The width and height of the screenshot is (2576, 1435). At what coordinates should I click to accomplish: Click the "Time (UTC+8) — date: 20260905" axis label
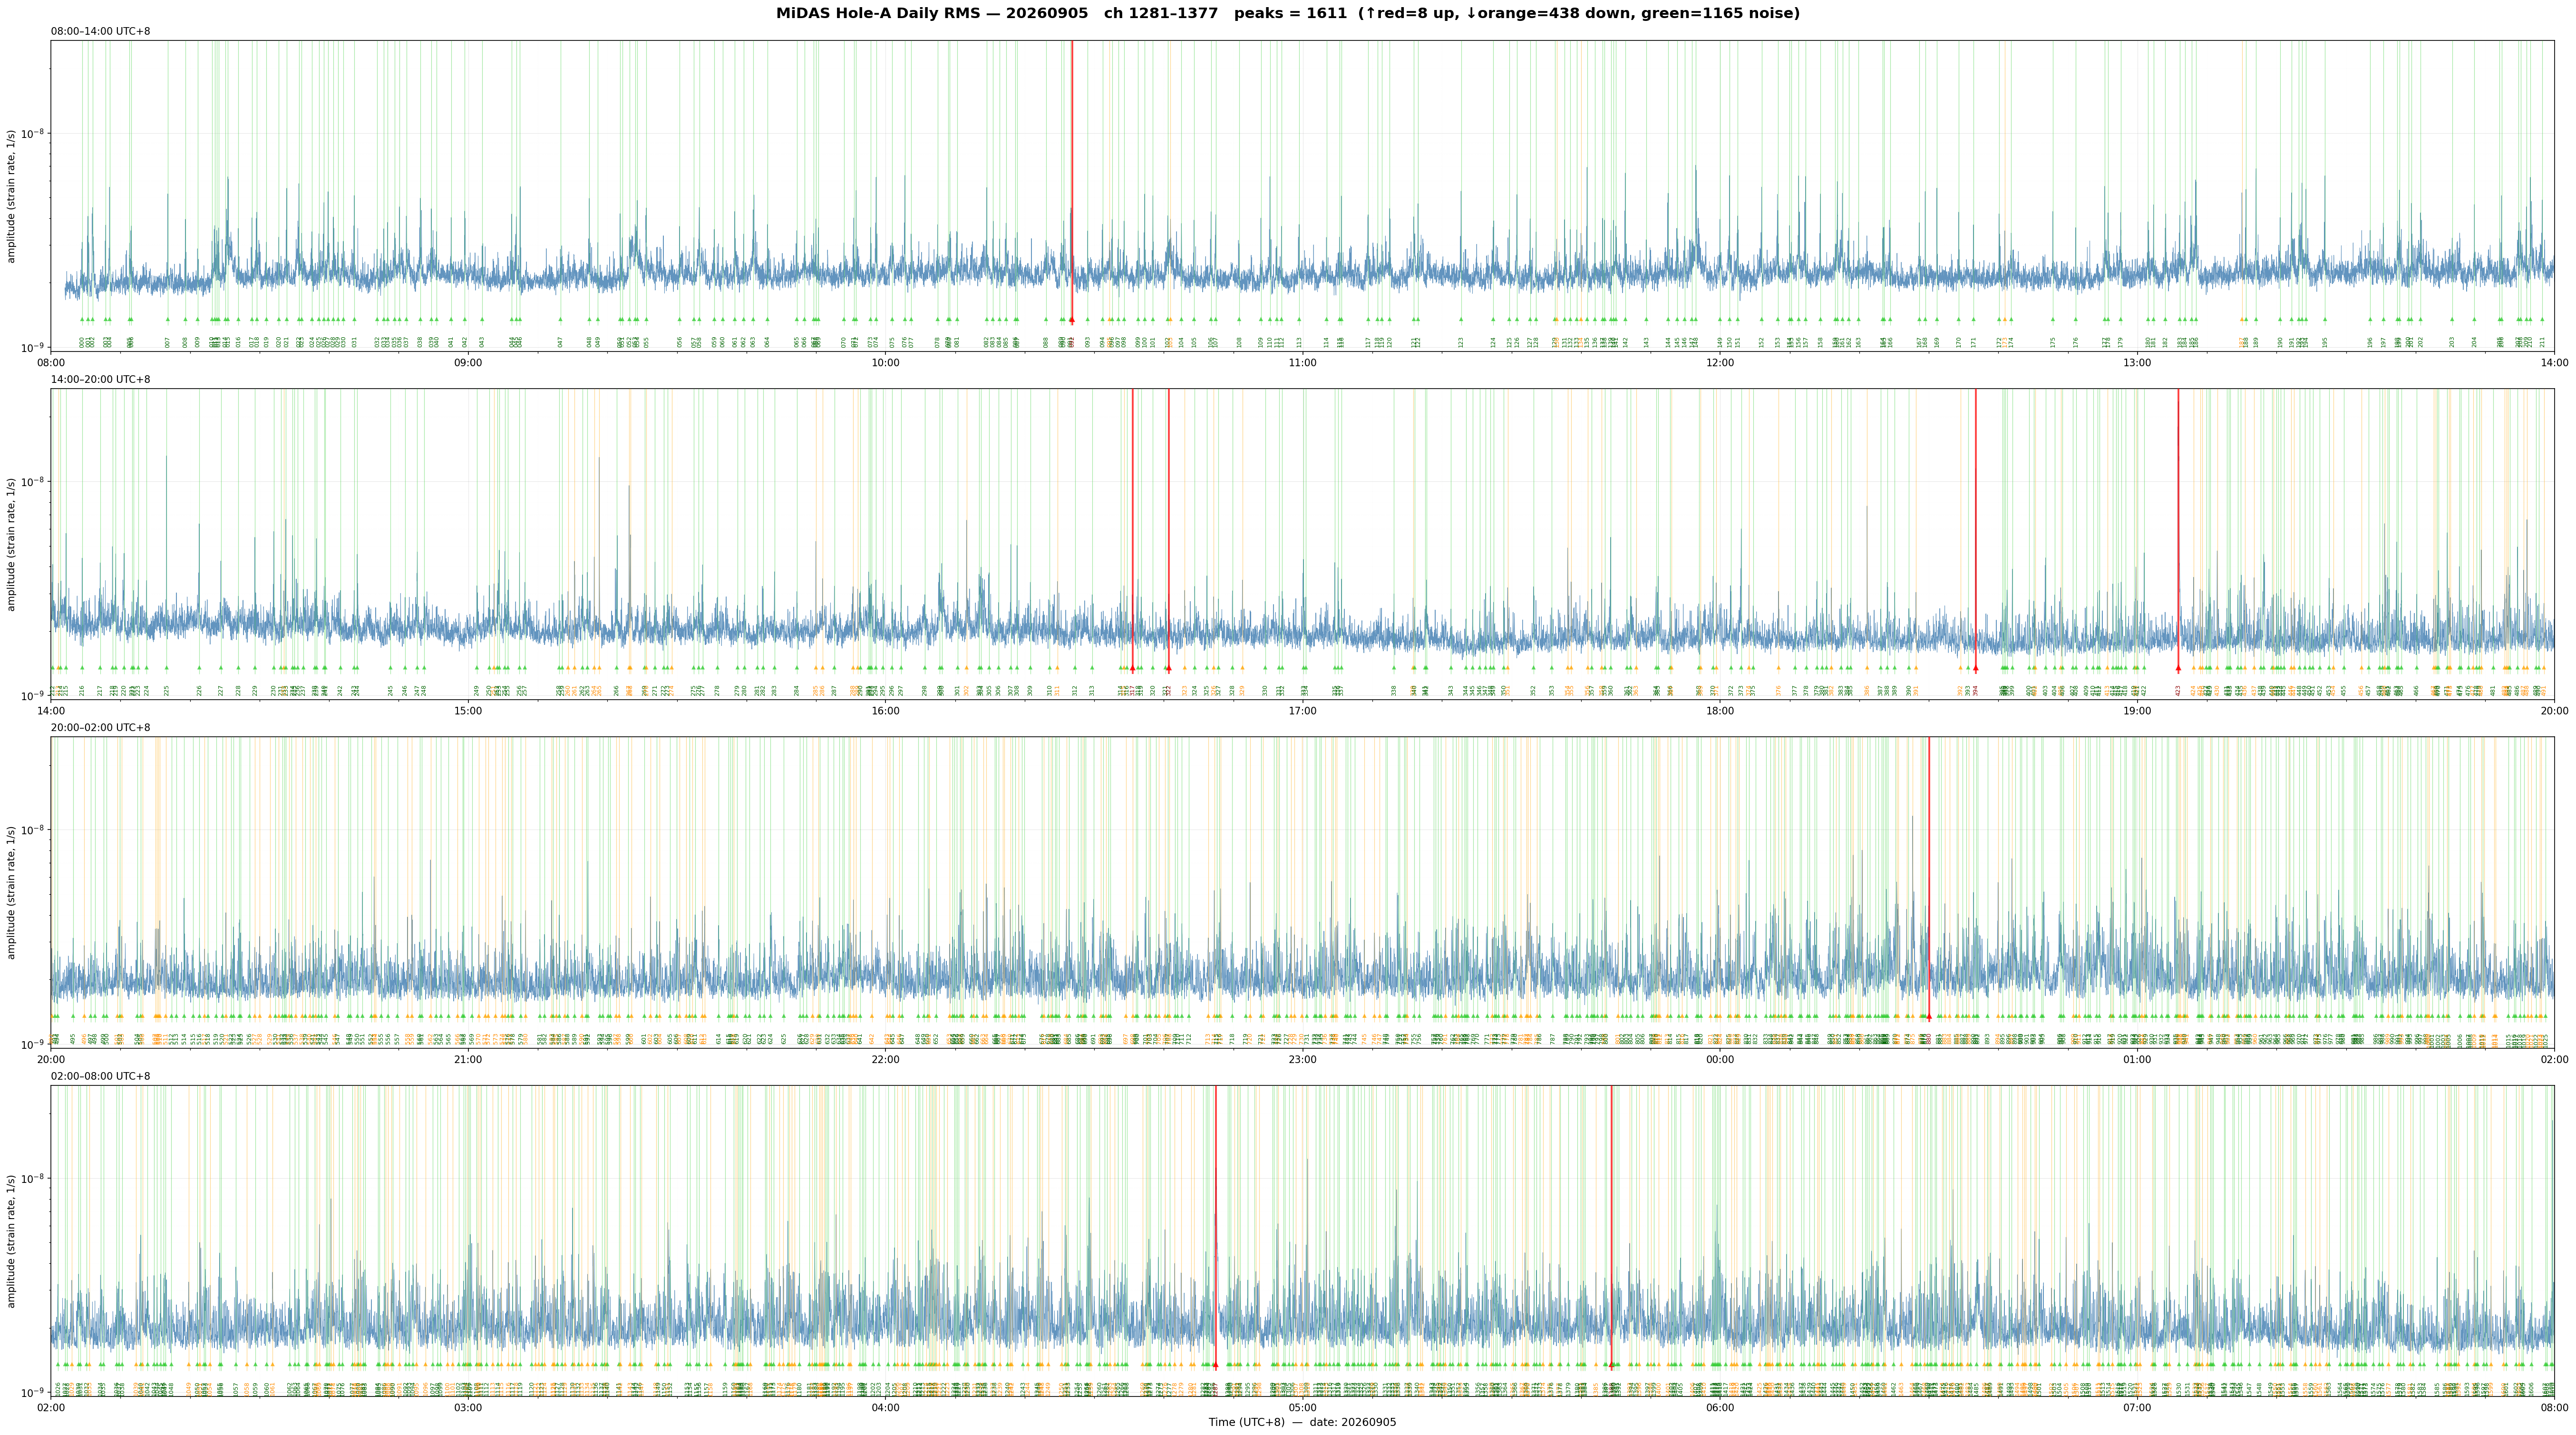click(1302, 1422)
